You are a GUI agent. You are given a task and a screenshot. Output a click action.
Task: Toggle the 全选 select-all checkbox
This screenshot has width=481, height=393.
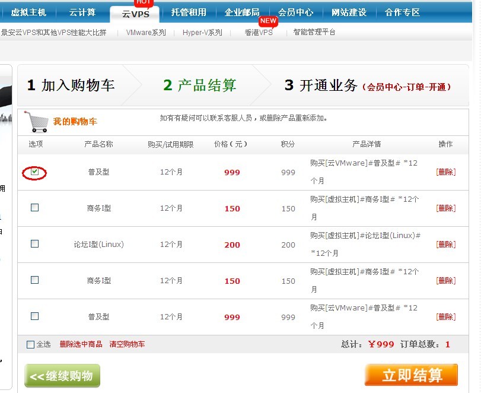coord(31,344)
